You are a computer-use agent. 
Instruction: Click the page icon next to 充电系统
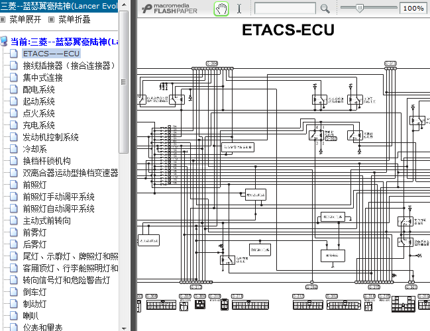14,125
